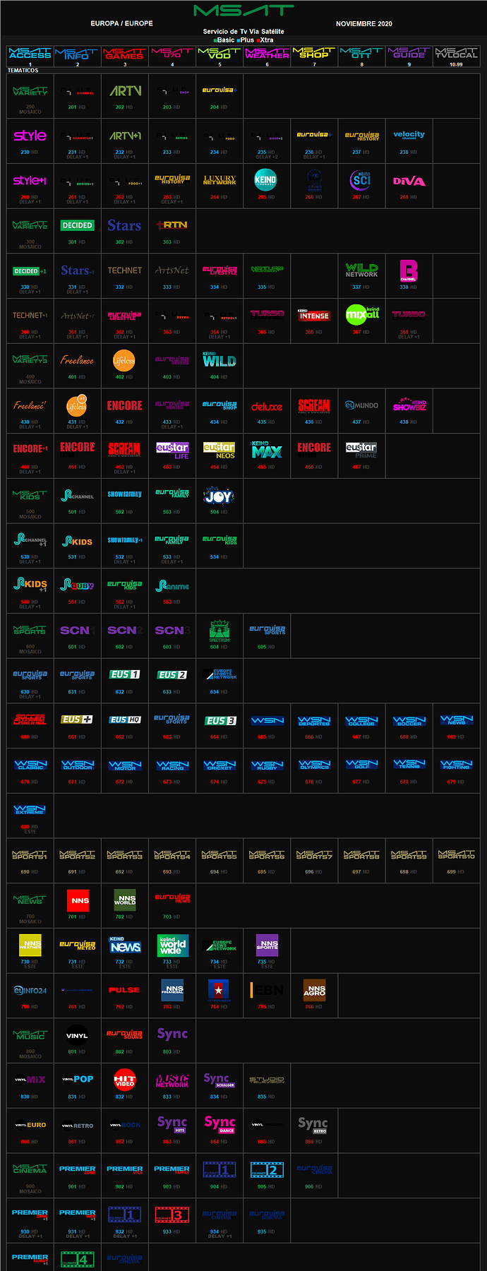The height and width of the screenshot is (1271, 487).
Task: Open the green mixall logo on channel 367
Action: pyautogui.click(x=362, y=315)
